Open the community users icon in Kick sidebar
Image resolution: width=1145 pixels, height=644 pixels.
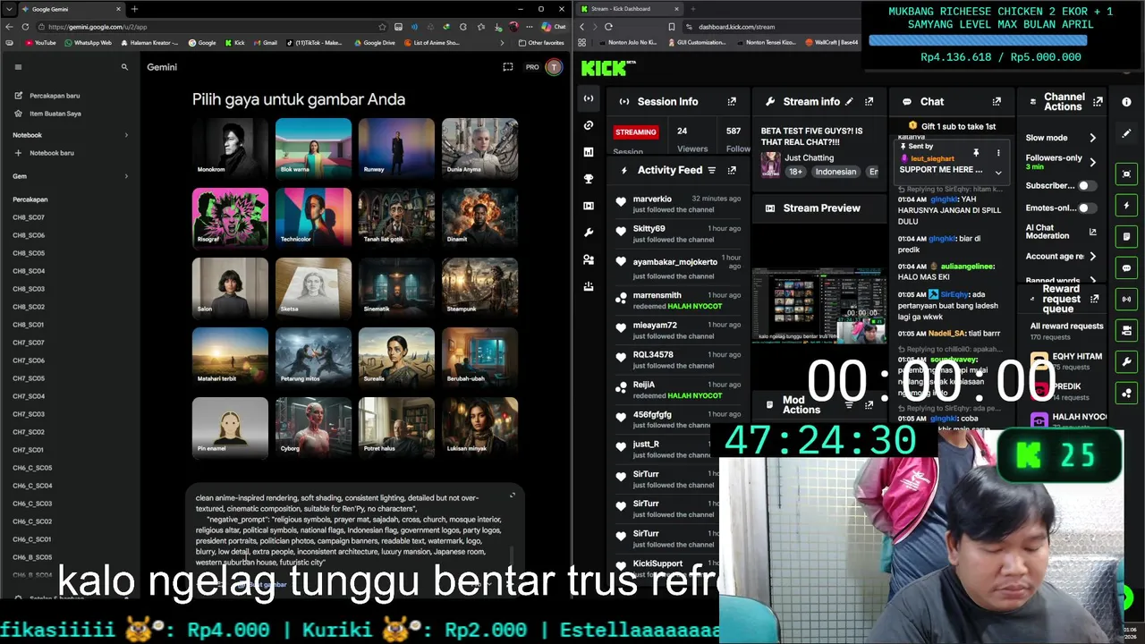(588, 259)
